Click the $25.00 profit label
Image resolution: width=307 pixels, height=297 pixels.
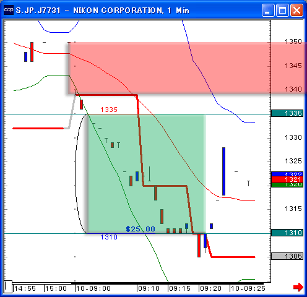(141, 229)
